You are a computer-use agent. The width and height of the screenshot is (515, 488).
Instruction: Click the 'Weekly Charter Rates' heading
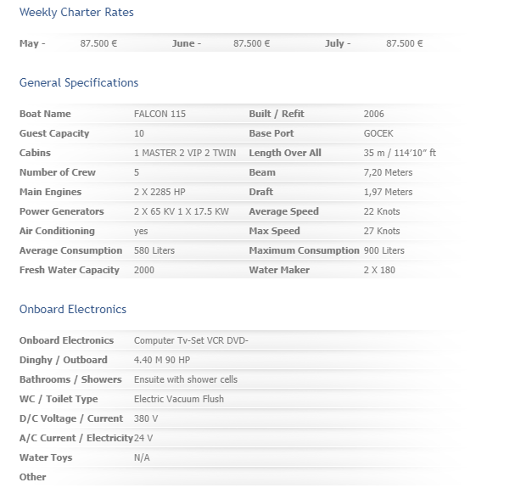tap(76, 12)
